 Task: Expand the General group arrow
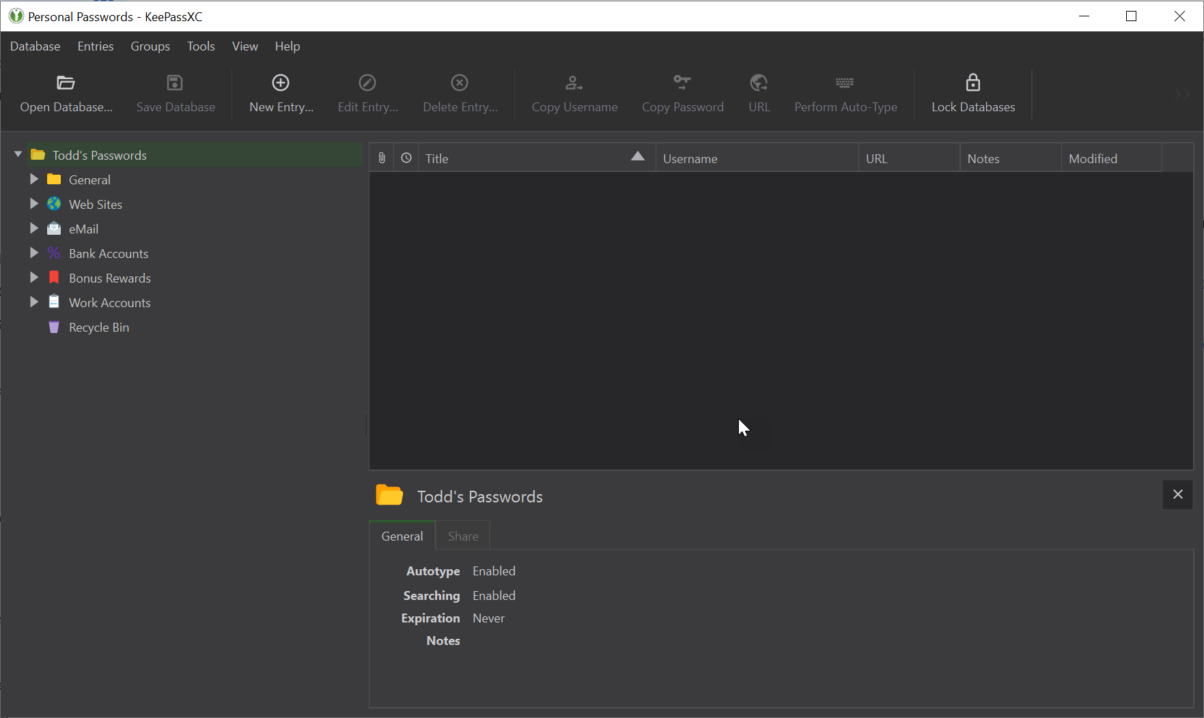click(33, 179)
